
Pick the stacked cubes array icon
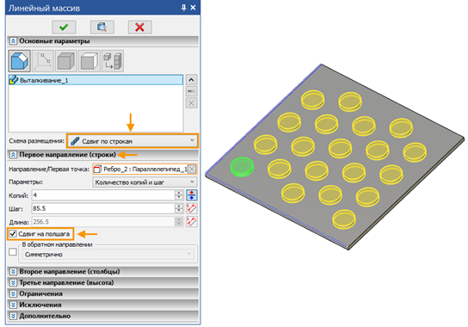[113, 61]
